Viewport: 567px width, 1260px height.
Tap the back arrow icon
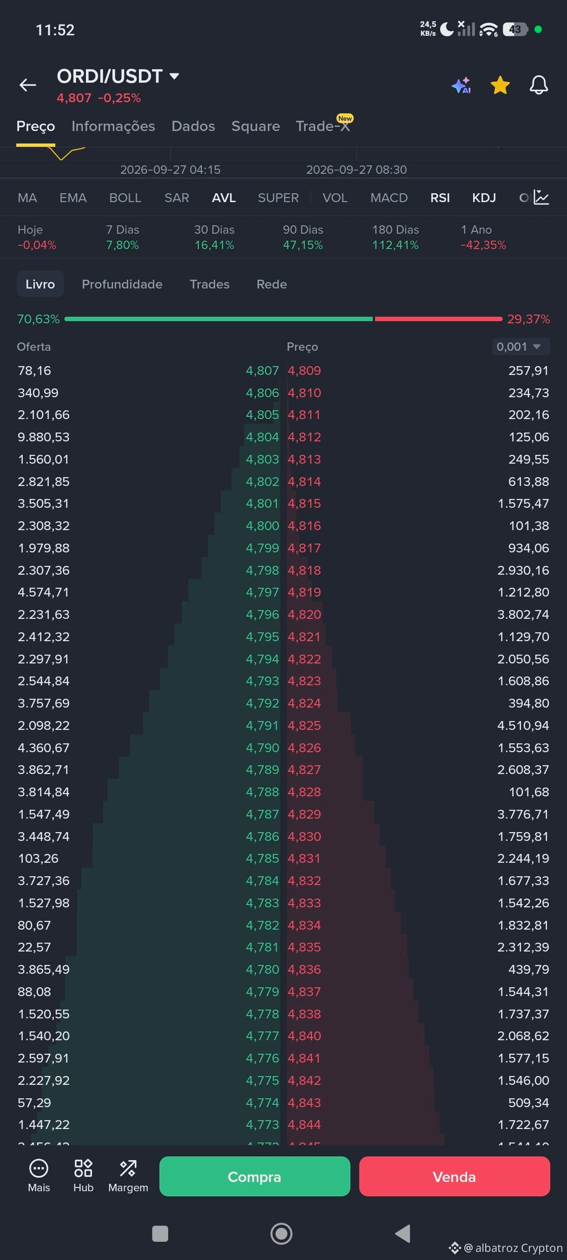27,85
